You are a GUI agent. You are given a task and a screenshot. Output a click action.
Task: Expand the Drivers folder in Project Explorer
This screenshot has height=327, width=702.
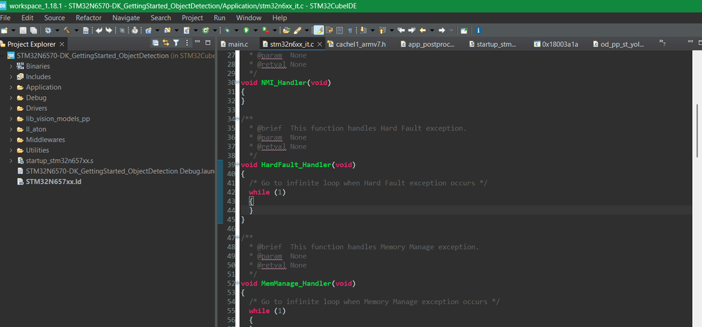coord(11,108)
